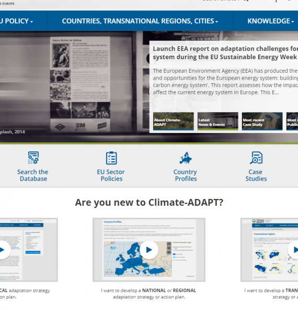The height and width of the screenshot is (309, 298).
Task: Click the Country Profiles Europe map icon
Action: pos(186,158)
